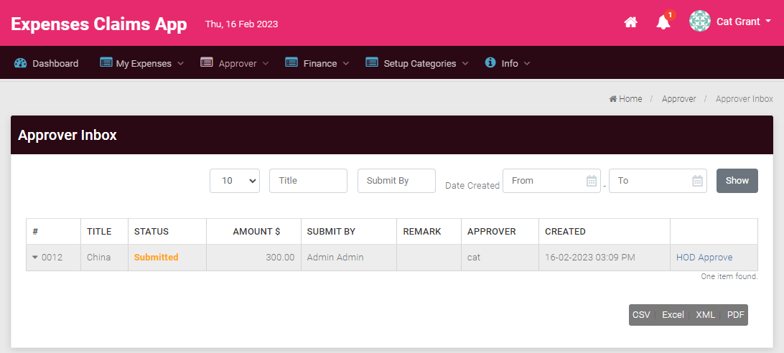Focus the Title filter field
Screen dimensions: 784x353
point(308,181)
